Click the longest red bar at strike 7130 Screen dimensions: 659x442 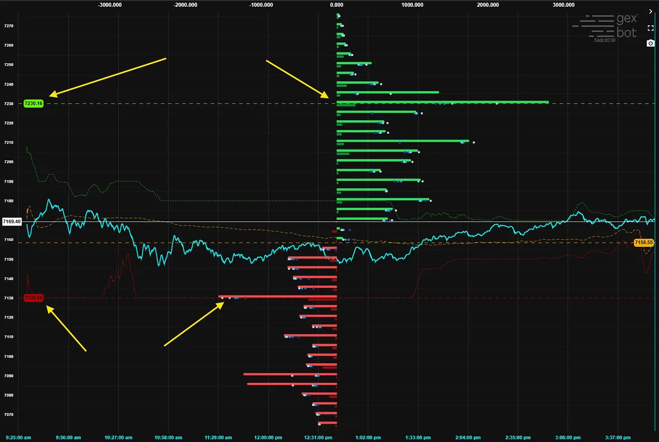[x=278, y=296]
